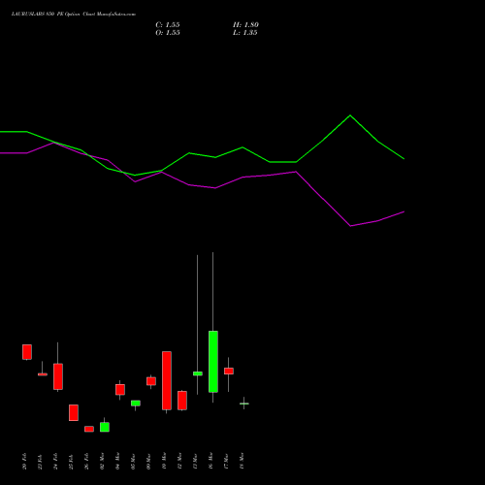Click the 13 Mar date label
The height and width of the screenshot is (485, 485).
(x=195, y=461)
